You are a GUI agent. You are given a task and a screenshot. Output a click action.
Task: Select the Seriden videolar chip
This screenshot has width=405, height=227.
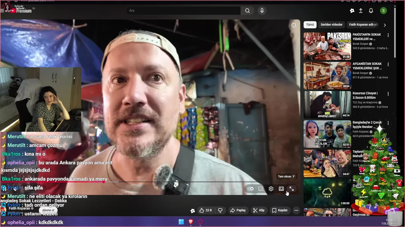tap(332, 25)
